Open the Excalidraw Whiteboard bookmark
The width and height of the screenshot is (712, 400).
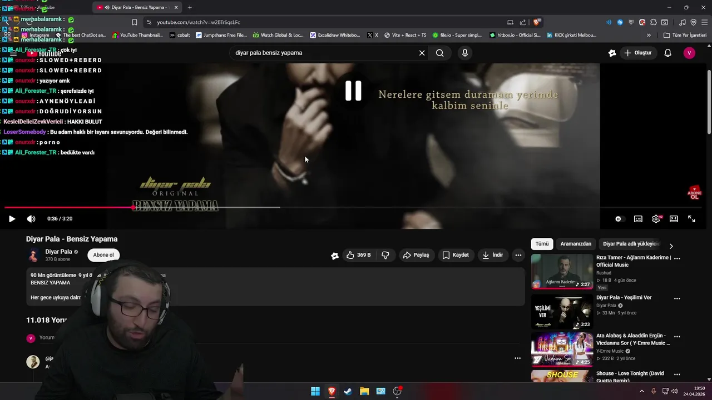coord(335,35)
